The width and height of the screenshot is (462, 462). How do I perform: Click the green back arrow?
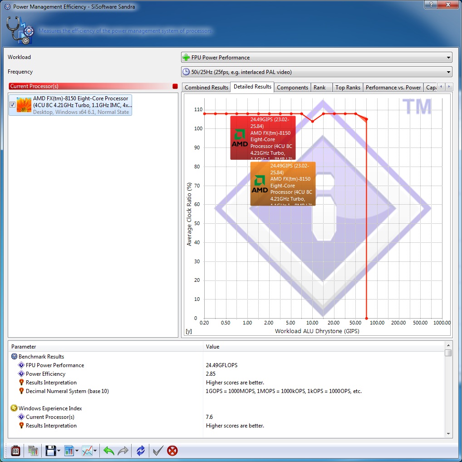point(109,451)
